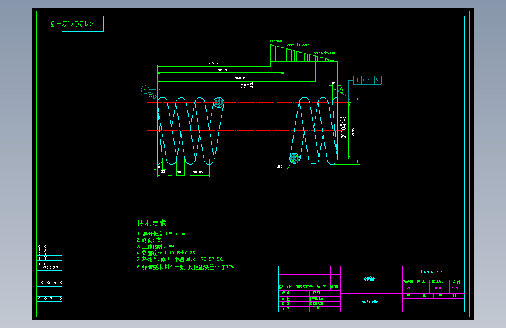This screenshot has height=328, width=506.
Task: Click the 弹簧 part name in title block
Action: coord(369,278)
